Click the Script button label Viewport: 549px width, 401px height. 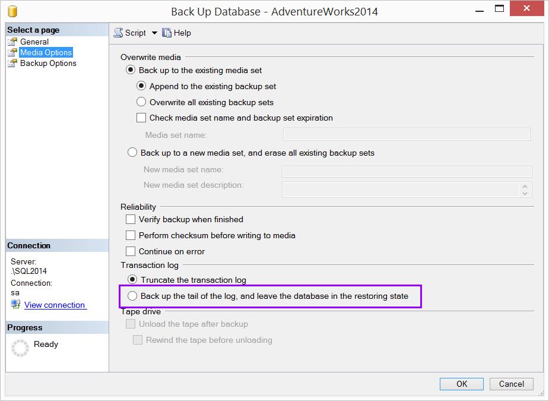click(135, 33)
